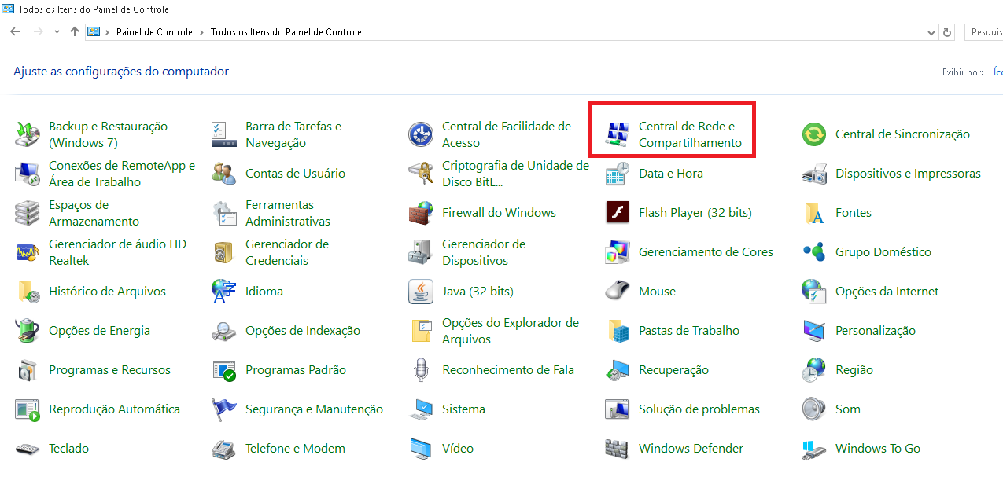Click the Personalização link
The height and width of the screenshot is (484, 1003).
876,331
